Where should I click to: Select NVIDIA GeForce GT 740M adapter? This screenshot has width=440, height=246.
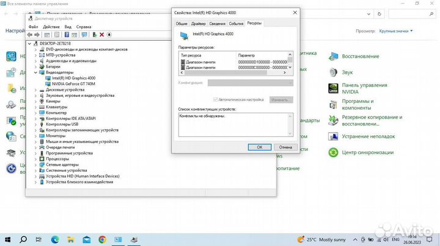[73, 84]
